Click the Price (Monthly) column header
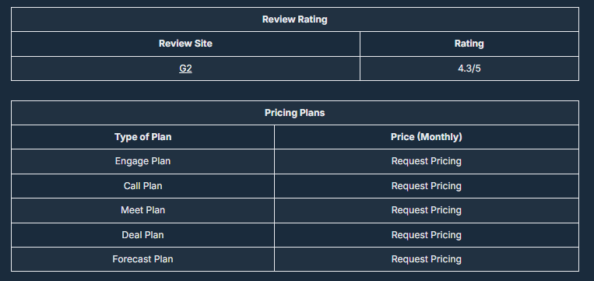The image size is (594, 281). coord(426,137)
